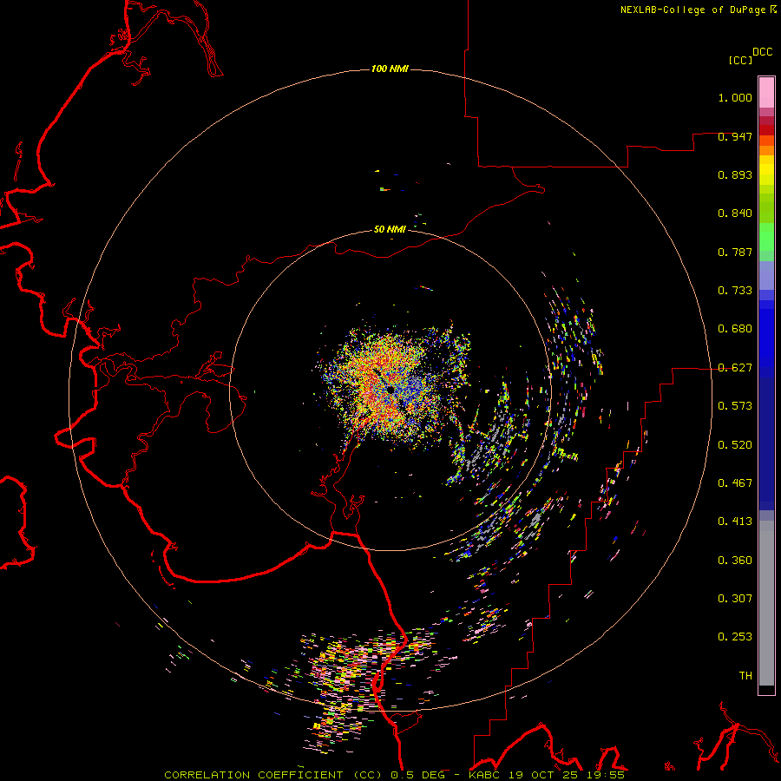Image resolution: width=781 pixels, height=781 pixels.
Task: Click the 0.360 legend value
Action: tap(735, 561)
